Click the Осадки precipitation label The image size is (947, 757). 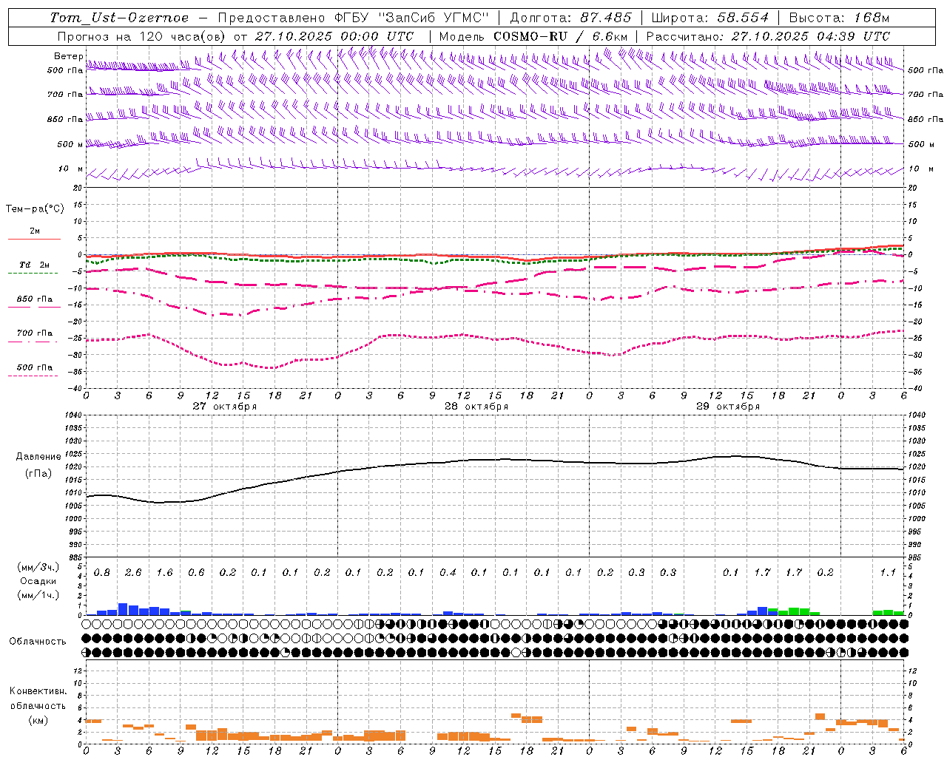point(38,581)
